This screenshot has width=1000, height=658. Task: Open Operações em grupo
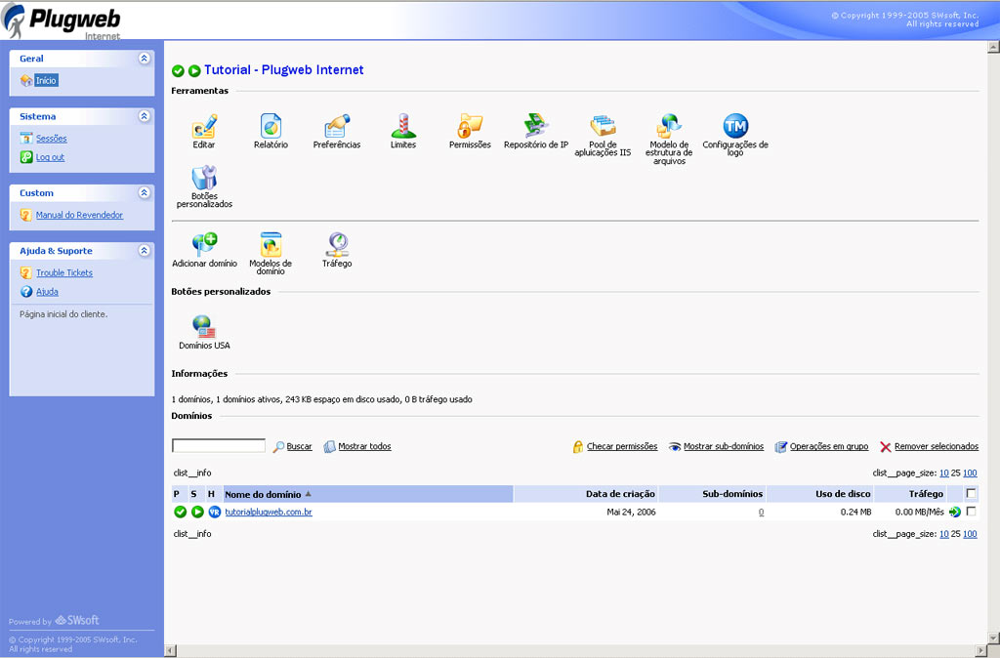829,446
